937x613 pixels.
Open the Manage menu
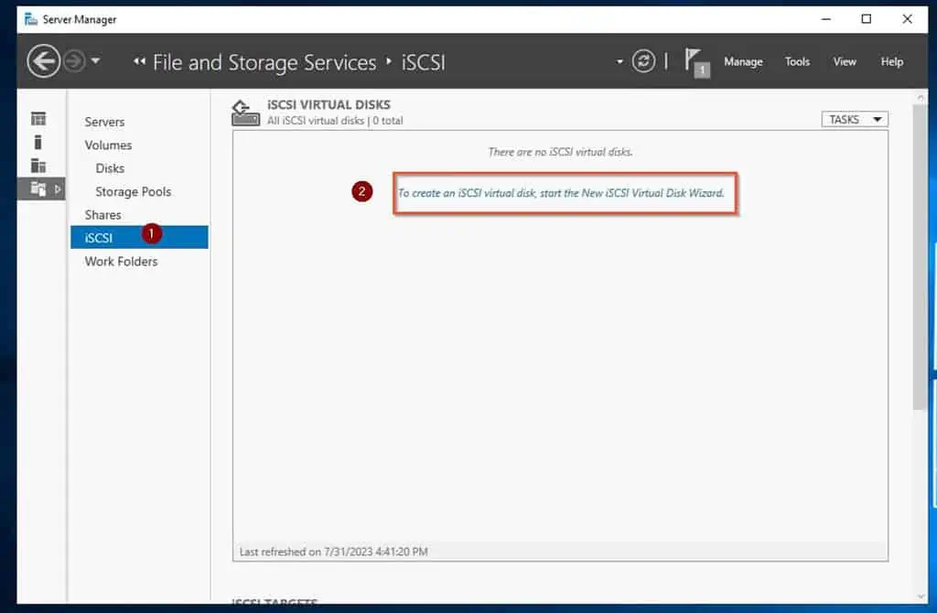coord(743,61)
